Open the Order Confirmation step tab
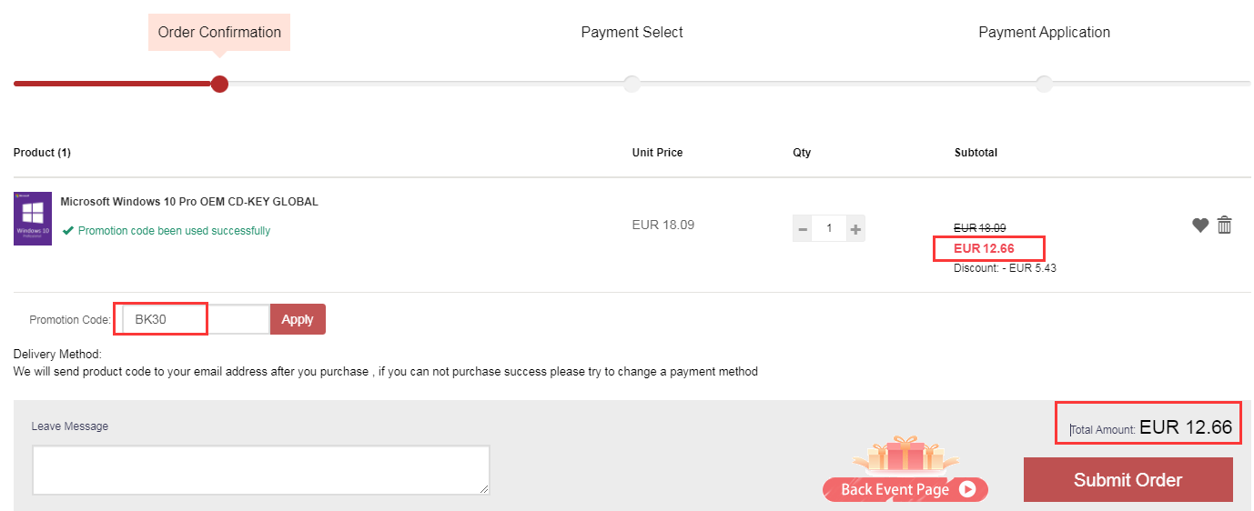1254x511 pixels. [x=219, y=32]
